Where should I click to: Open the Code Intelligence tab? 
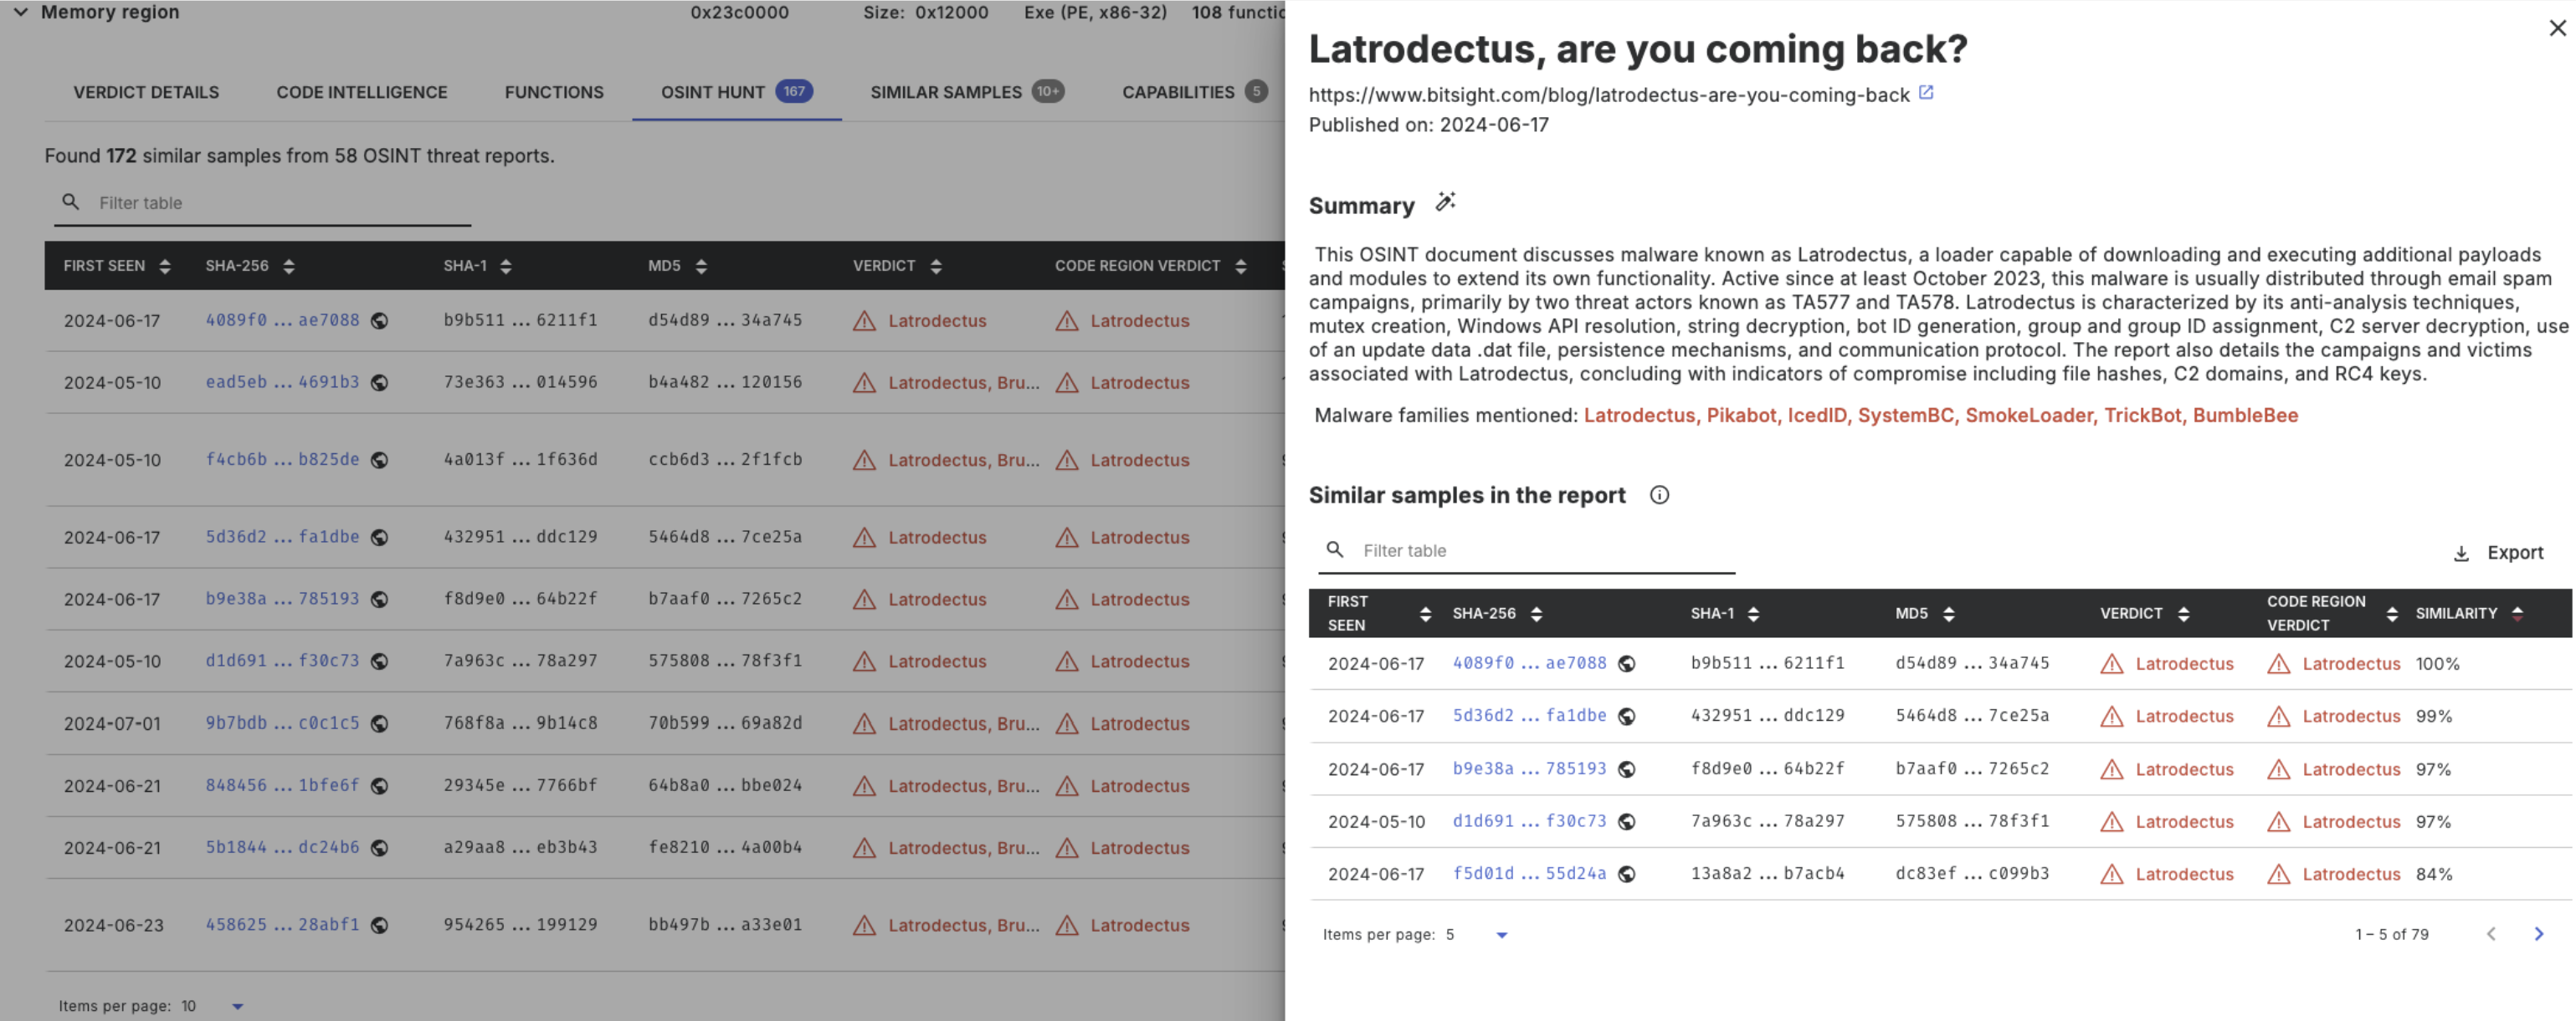click(x=361, y=92)
